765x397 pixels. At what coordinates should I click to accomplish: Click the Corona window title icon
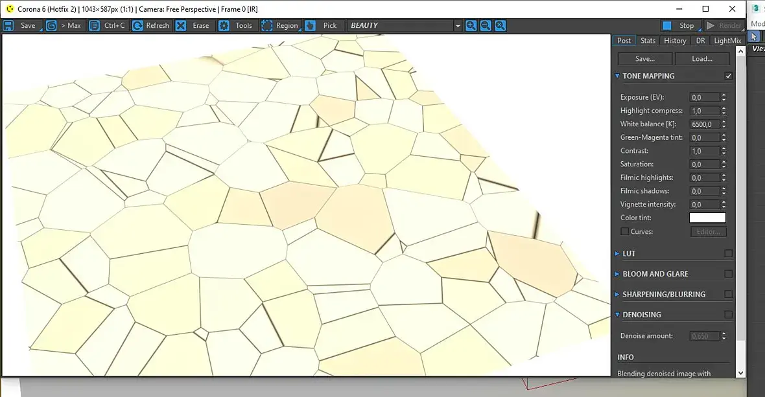[10, 9]
